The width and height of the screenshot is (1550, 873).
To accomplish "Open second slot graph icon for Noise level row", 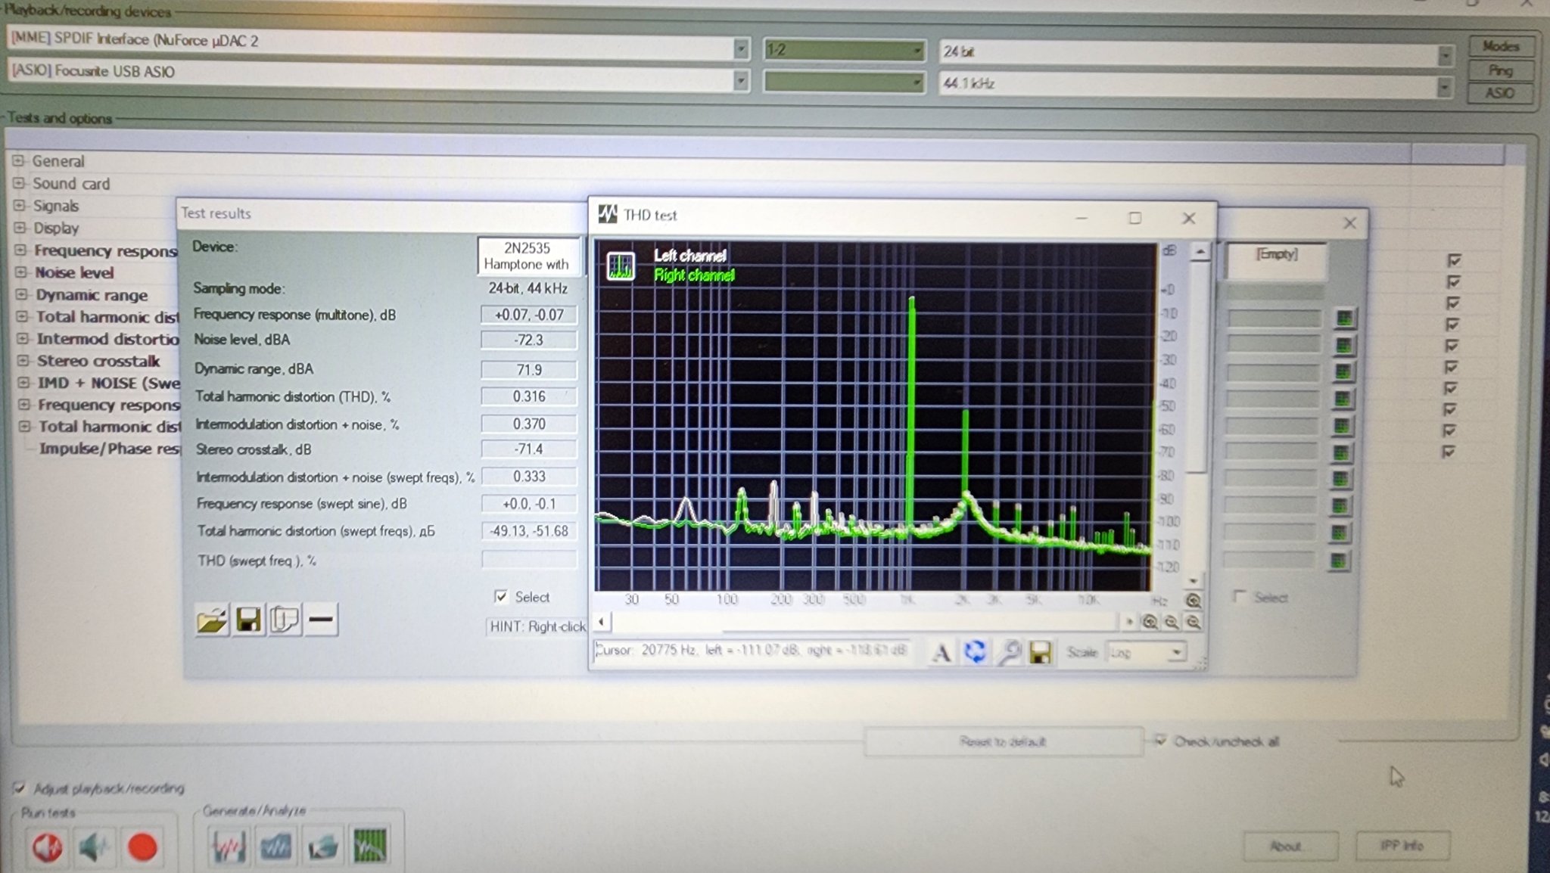I will 1343,345.
